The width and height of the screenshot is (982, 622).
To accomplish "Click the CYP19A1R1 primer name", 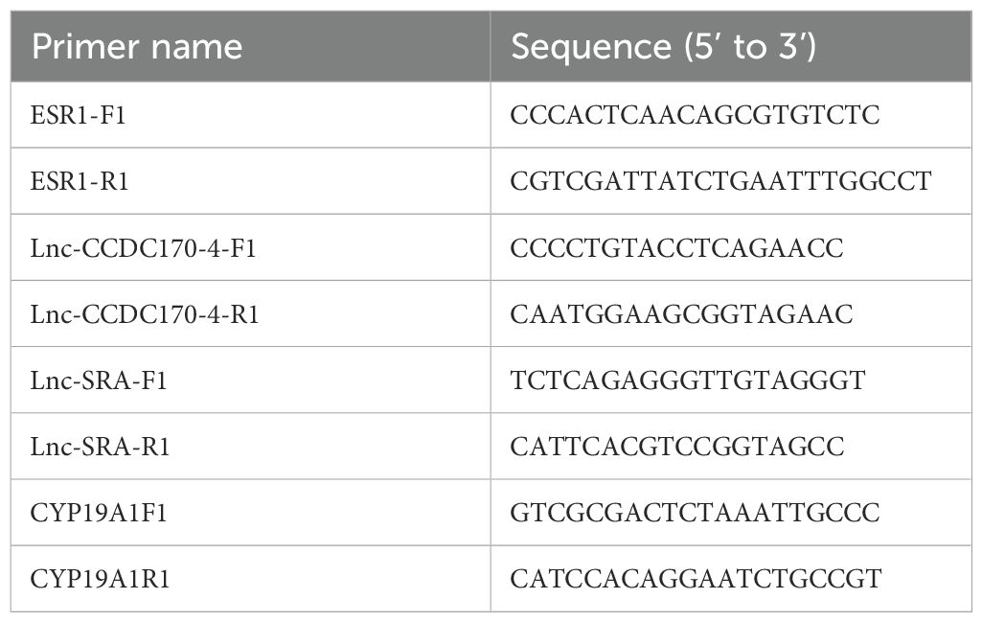I will click(100, 579).
